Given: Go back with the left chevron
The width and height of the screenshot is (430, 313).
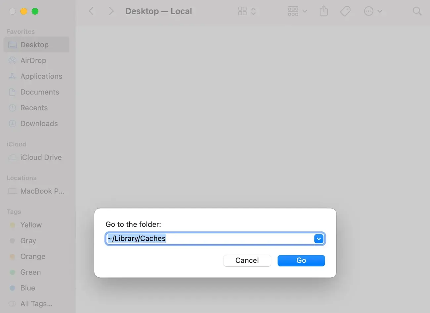Looking at the screenshot, I should click(x=91, y=11).
